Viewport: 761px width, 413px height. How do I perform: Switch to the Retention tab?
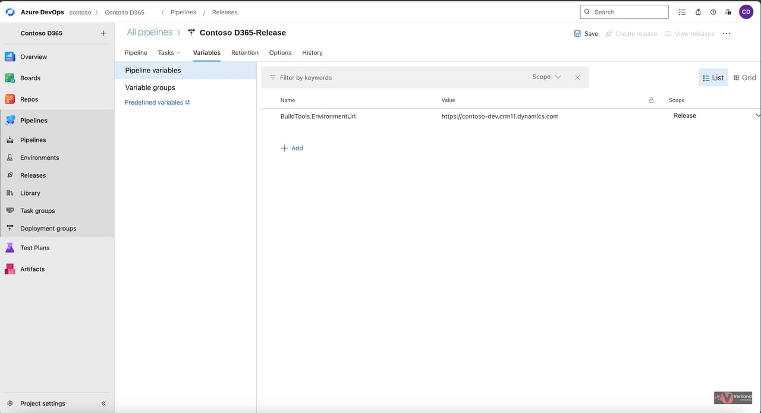click(245, 52)
